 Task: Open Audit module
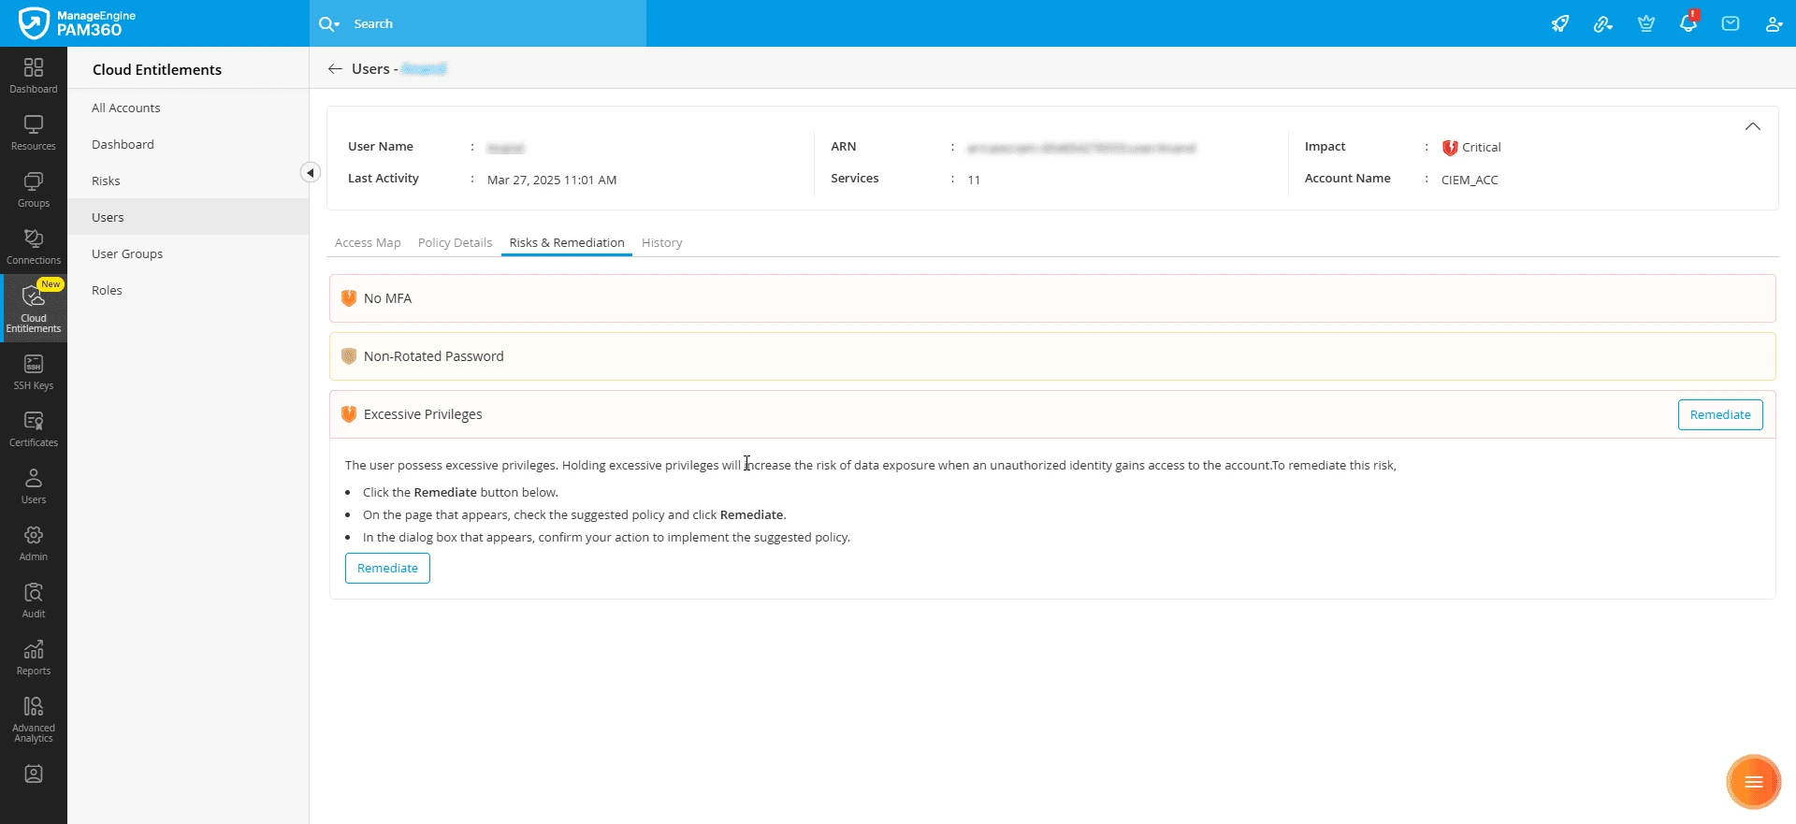pyautogui.click(x=34, y=600)
